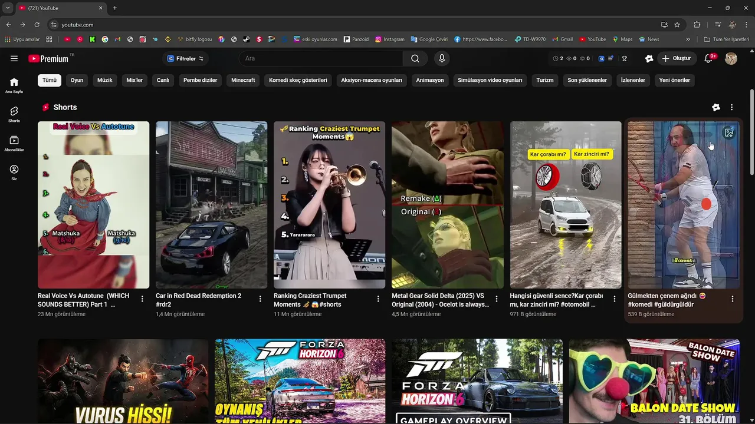
Task: Open options for Gülmekten çenem ağrıdı short
Action: coord(733,299)
